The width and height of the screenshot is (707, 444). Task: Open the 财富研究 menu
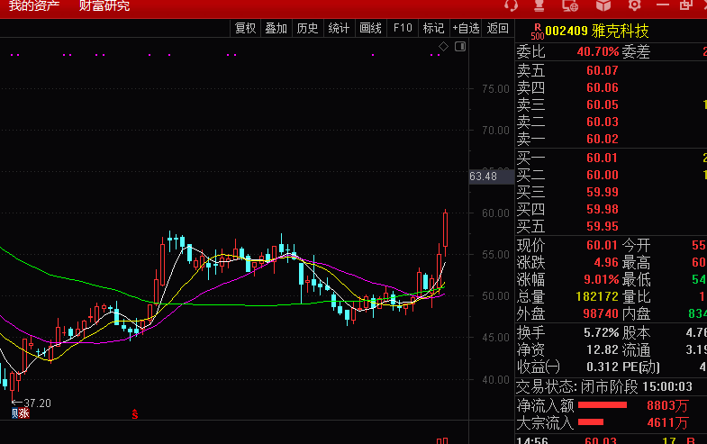[104, 6]
